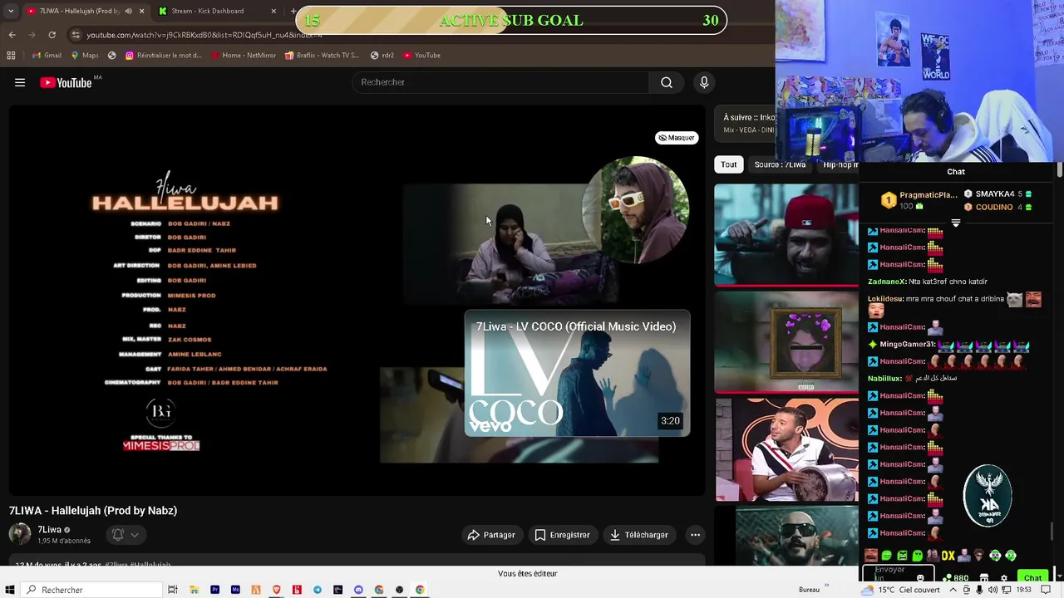Activate voice search microphone icon
Viewport: 1064px width, 598px height.
pyautogui.click(x=704, y=82)
